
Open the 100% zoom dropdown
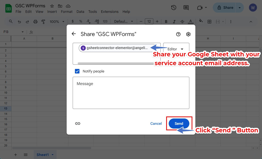click(57, 22)
